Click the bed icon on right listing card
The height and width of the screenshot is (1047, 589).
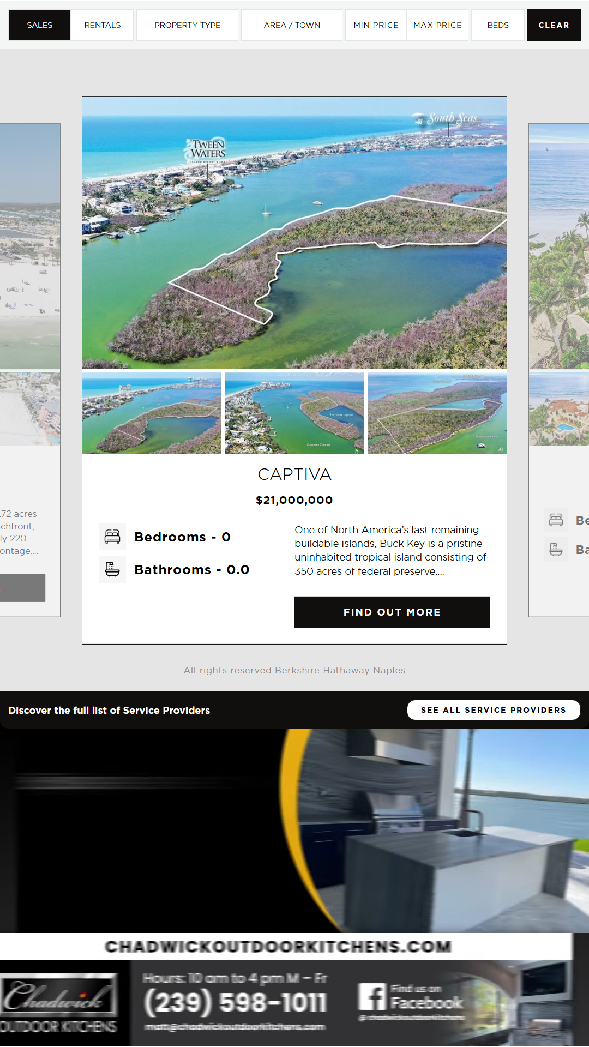point(556,520)
